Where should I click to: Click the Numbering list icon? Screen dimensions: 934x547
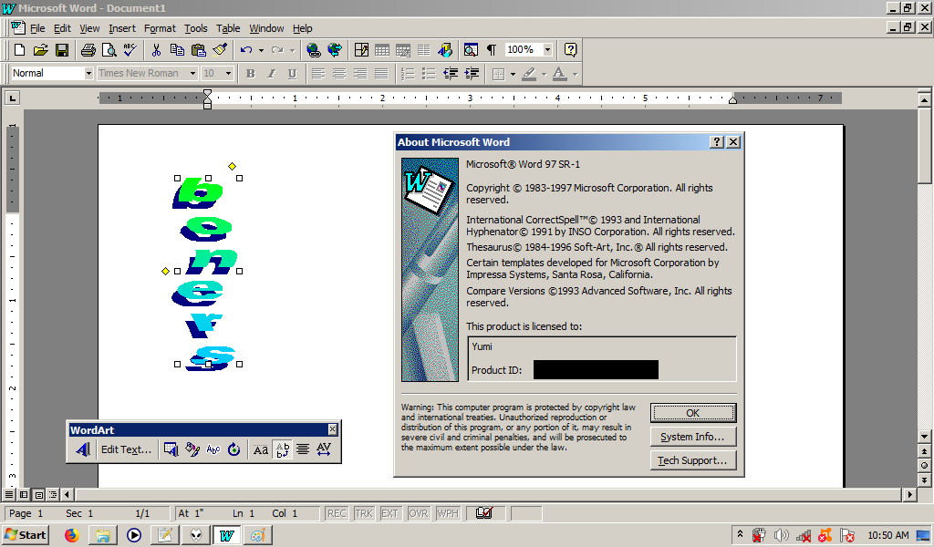click(408, 73)
